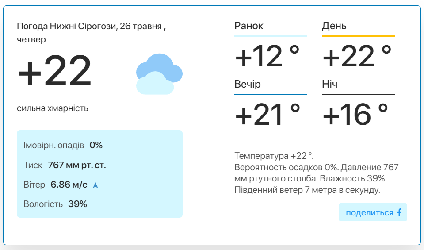Select the Ніч temperature heading
The image size is (424, 250).
click(x=330, y=84)
